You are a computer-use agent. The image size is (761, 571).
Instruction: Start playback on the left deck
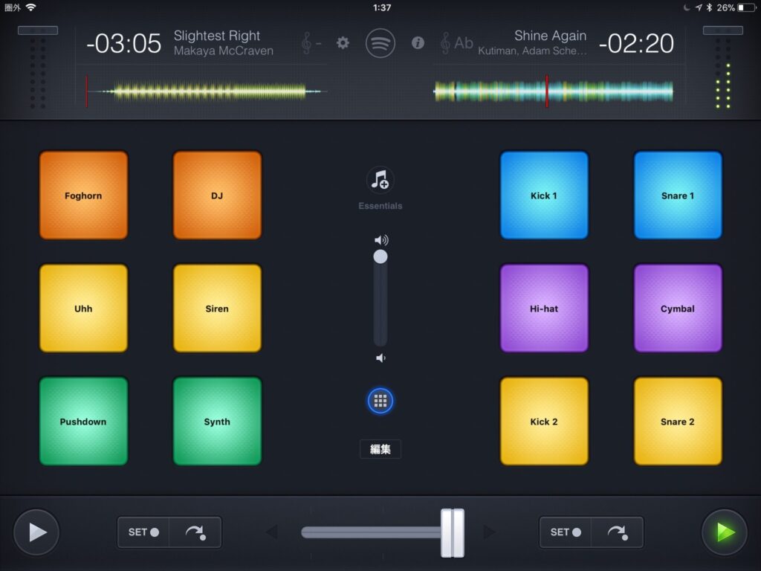36,532
